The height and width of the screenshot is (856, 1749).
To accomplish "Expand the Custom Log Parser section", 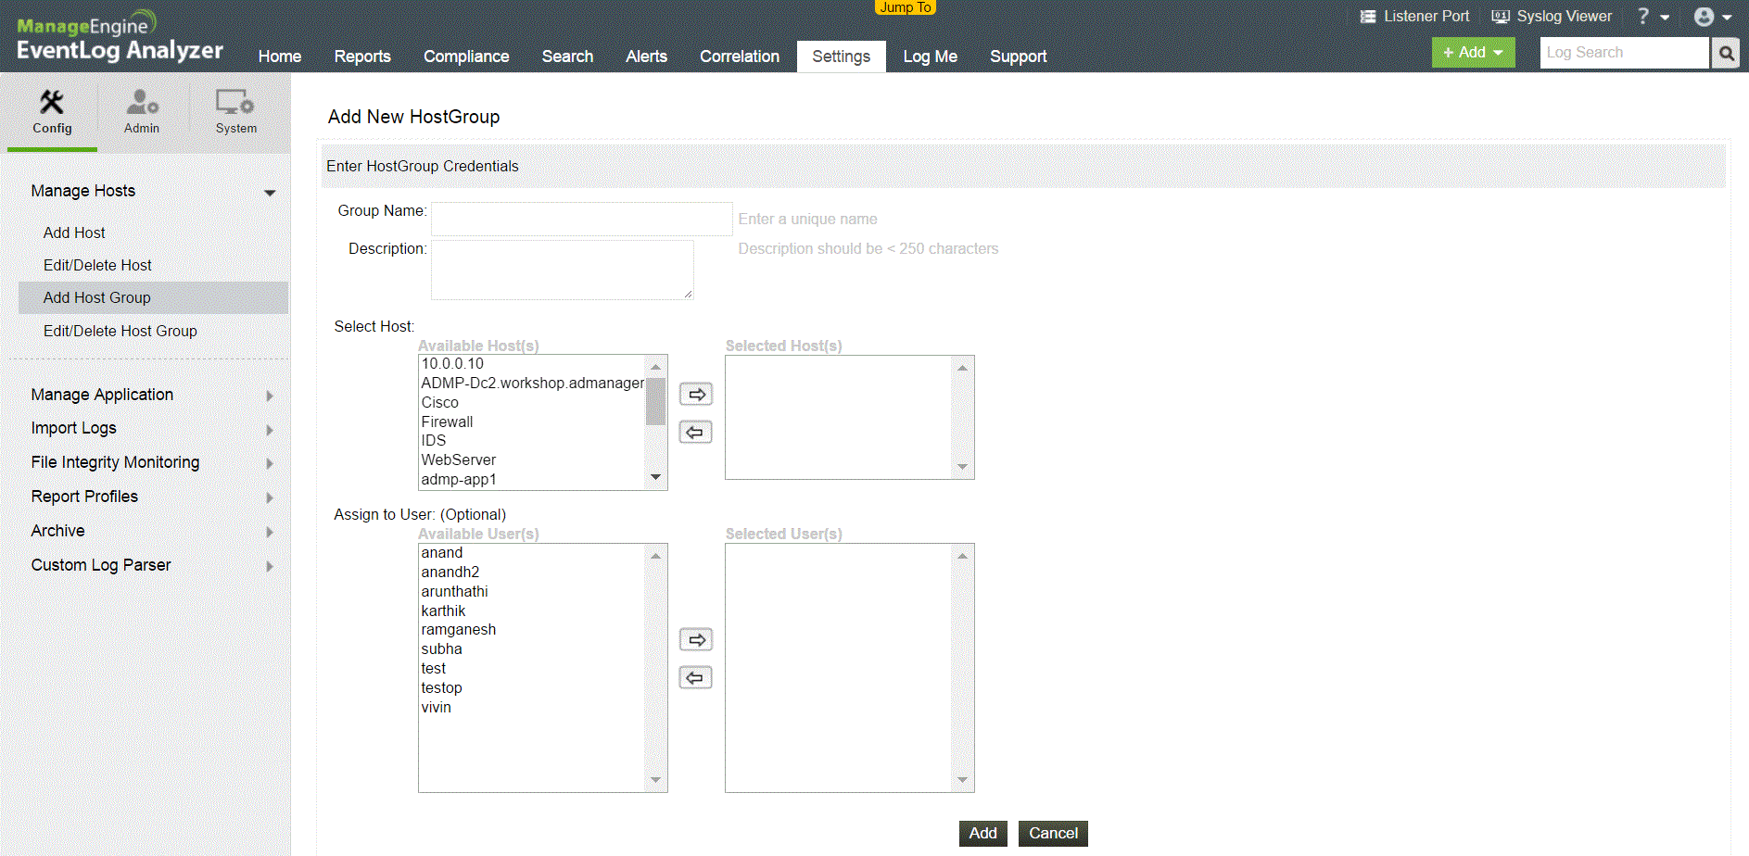I will 270,566.
